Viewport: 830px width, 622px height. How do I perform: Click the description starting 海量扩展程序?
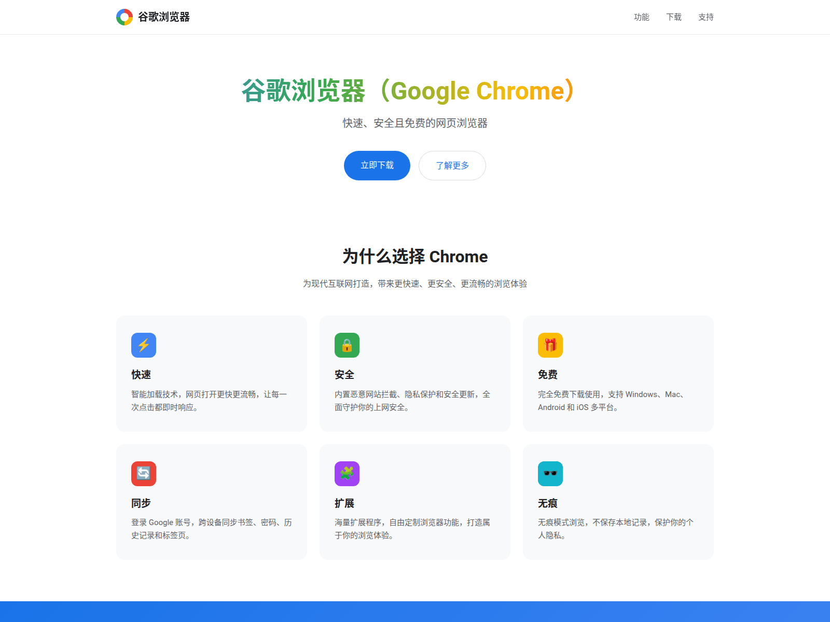point(412,529)
